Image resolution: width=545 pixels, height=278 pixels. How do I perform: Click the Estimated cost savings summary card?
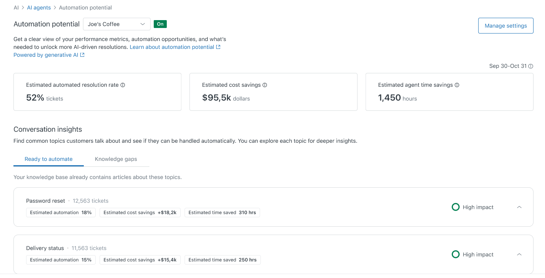pyautogui.click(x=273, y=92)
